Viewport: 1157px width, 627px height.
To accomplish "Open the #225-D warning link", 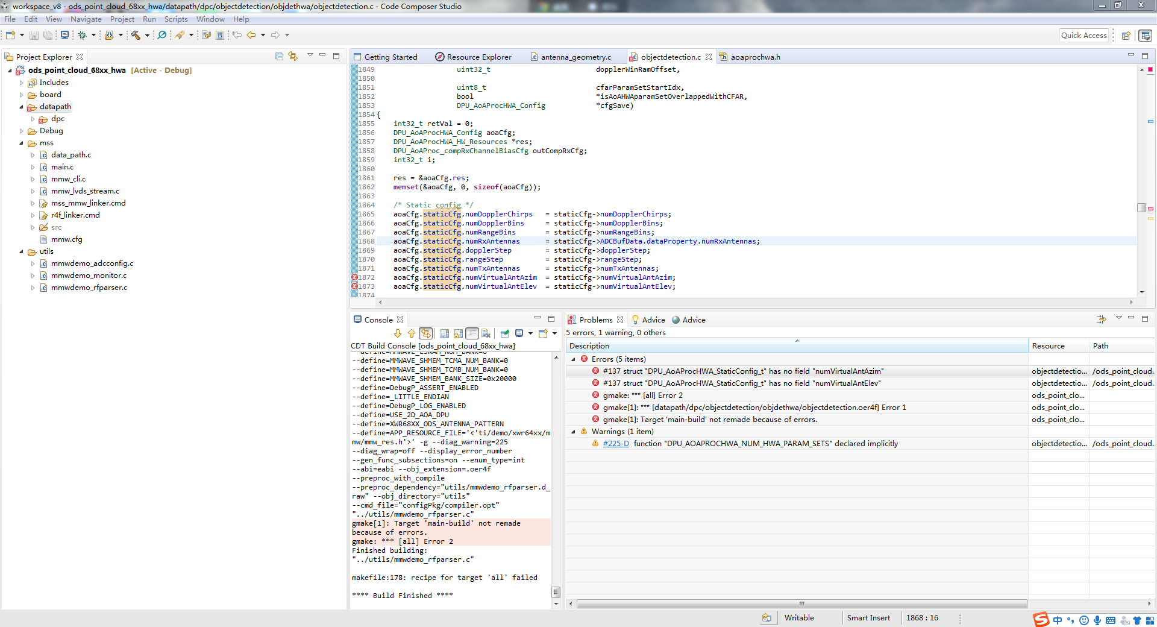I will [x=615, y=444].
